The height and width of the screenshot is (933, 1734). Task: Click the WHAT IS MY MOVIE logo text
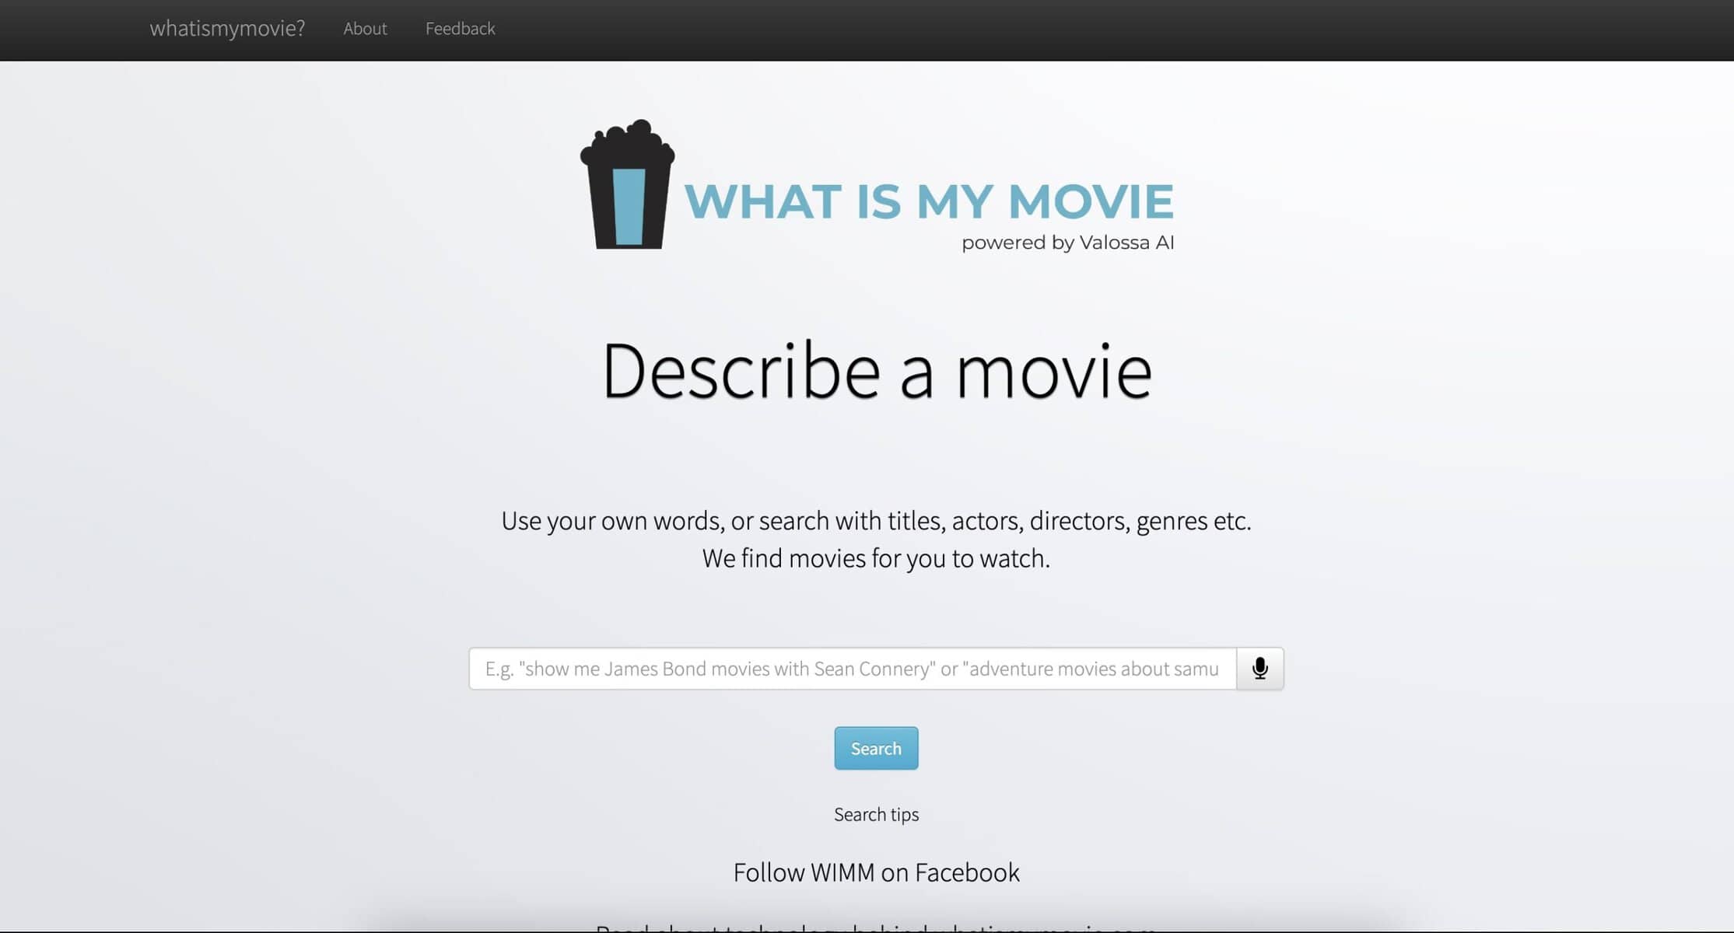coord(930,201)
